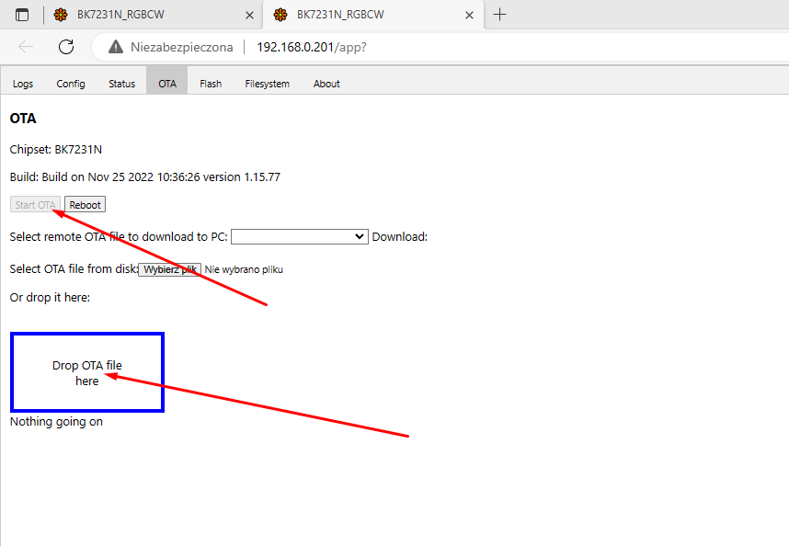Click the blue Drop OTA file here box
789x546 pixels.
[x=87, y=372]
